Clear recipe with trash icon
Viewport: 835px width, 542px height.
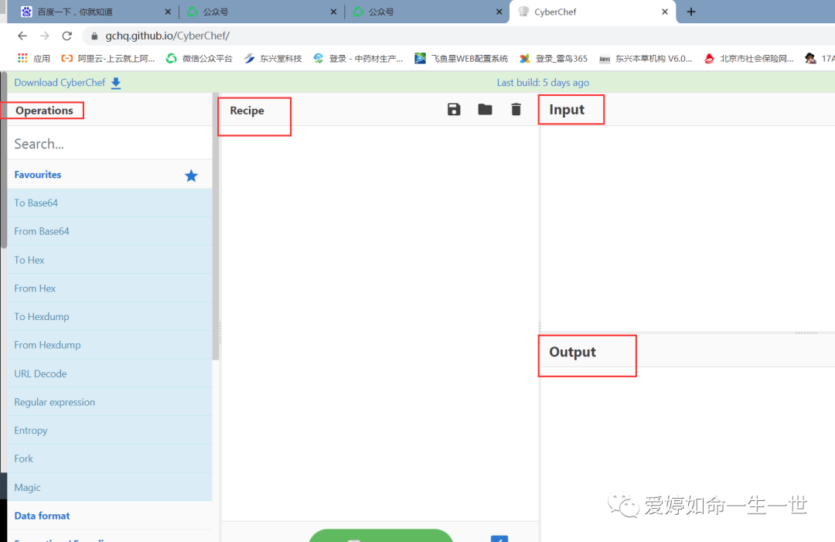coord(516,110)
